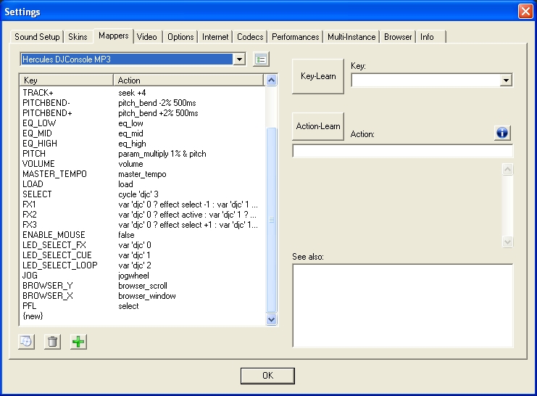Click the reset mapping disc icon
Viewport: 537px width, 396px height.
click(x=26, y=342)
